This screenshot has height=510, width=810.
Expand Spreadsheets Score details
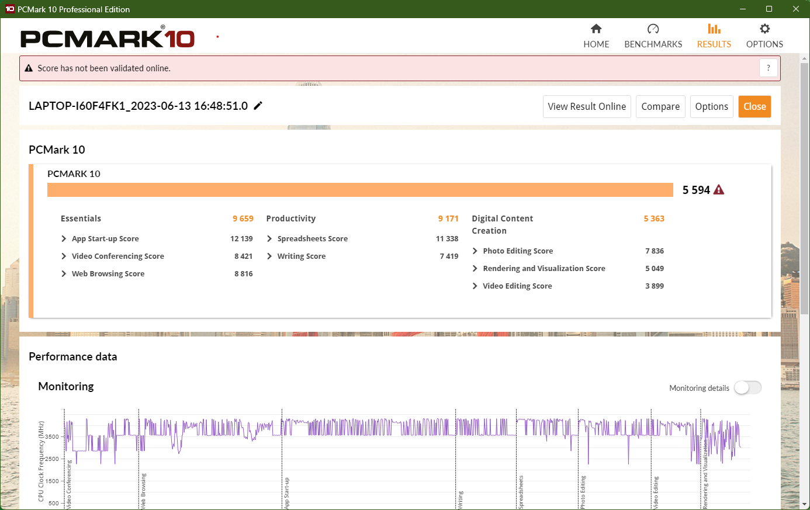coord(269,239)
